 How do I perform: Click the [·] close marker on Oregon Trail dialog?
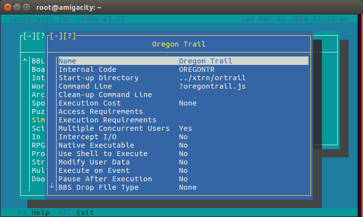pos(57,36)
